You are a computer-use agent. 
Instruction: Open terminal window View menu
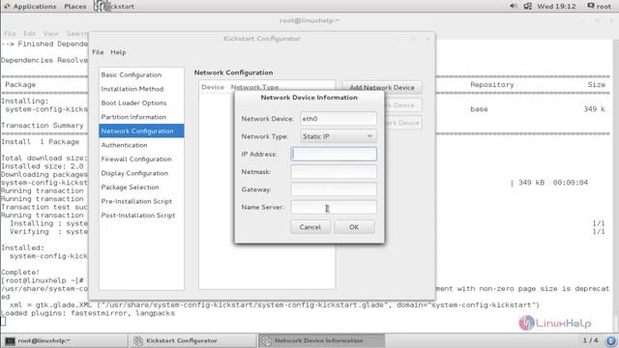51,34
